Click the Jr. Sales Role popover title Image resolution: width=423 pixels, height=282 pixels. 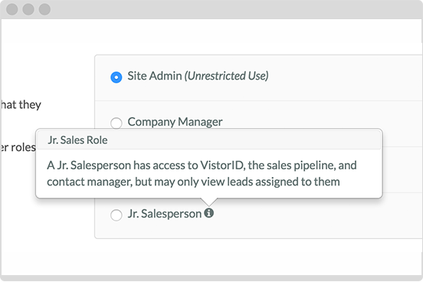77,140
